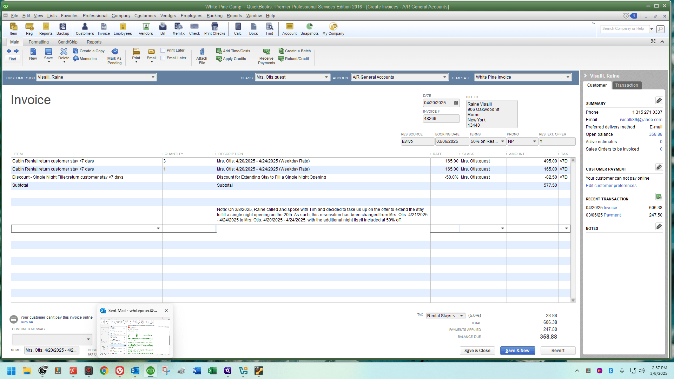Image resolution: width=674 pixels, height=379 pixels.
Task: Switch to the Send/Ship ribbon tab
Action: click(68, 42)
